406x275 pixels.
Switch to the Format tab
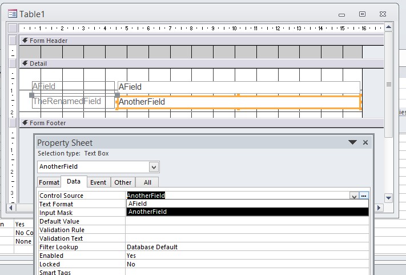(x=49, y=182)
